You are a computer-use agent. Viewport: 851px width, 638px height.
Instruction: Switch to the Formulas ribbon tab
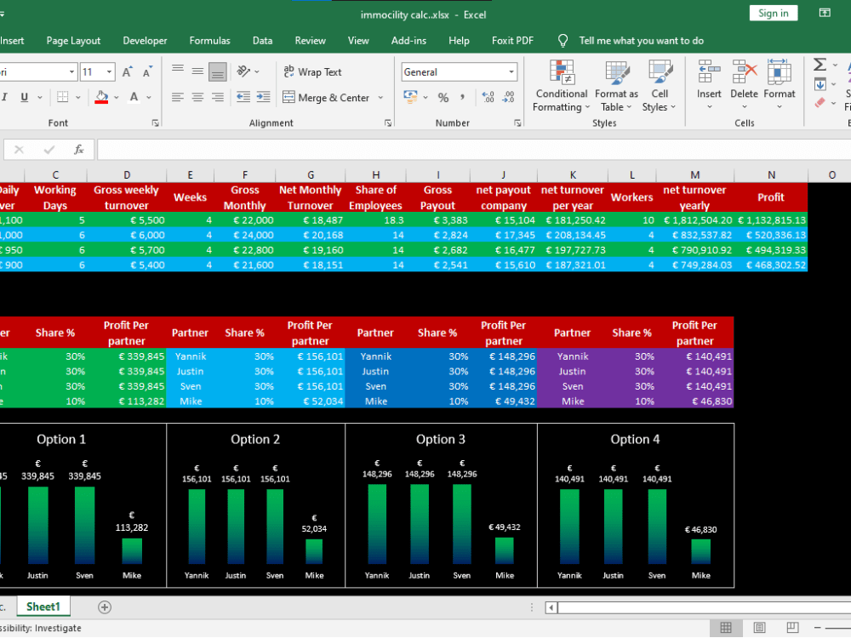[x=209, y=40]
